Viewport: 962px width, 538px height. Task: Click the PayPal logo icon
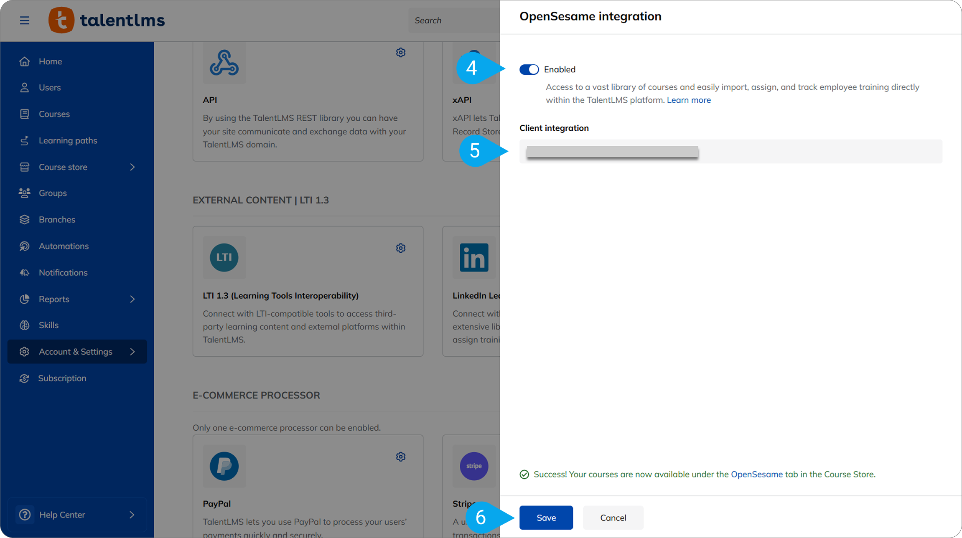(224, 466)
